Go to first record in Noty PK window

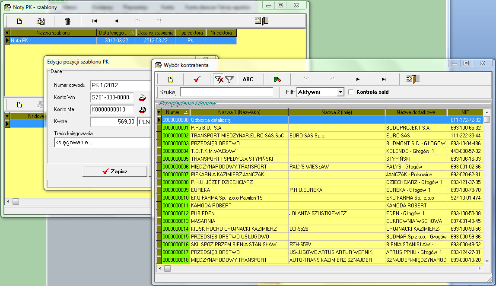(94, 21)
